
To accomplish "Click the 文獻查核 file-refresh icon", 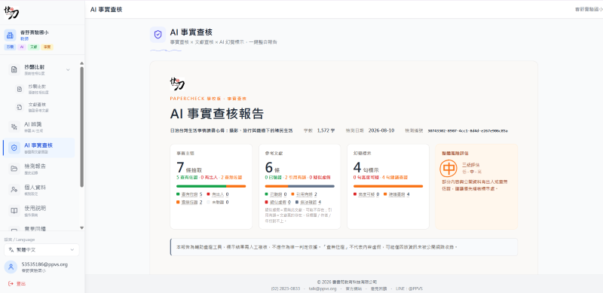I will 20,107.
